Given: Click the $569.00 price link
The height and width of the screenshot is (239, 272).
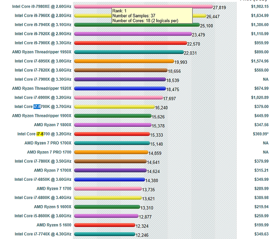Looking at the screenshot, I should coord(261,70).
